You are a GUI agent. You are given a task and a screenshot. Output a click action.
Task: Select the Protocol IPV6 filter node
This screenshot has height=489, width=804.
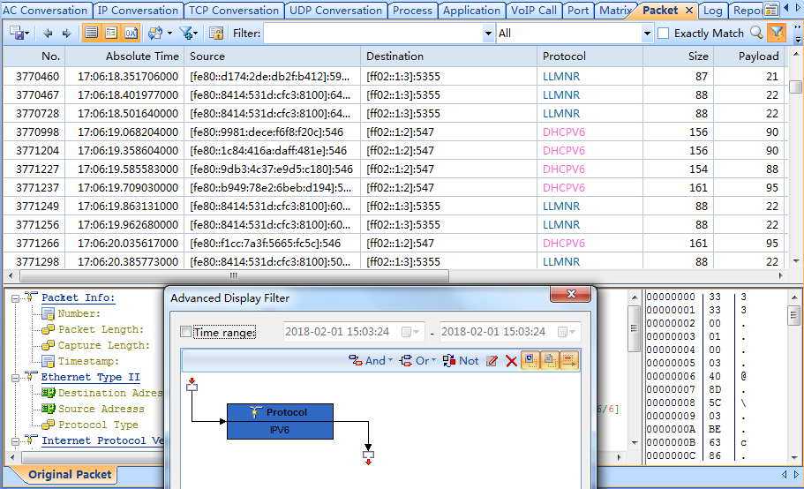(x=280, y=421)
